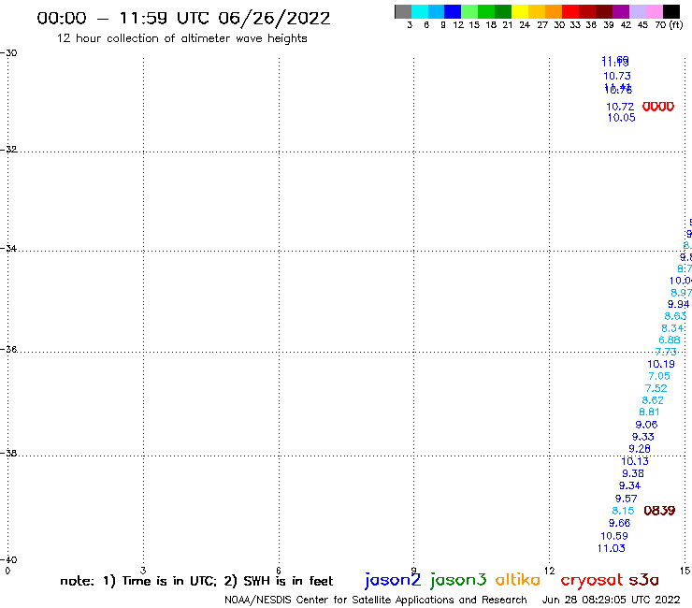The height and width of the screenshot is (608, 692).
Task: Select the 9.94 wave height reading
Action: (x=678, y=304)
